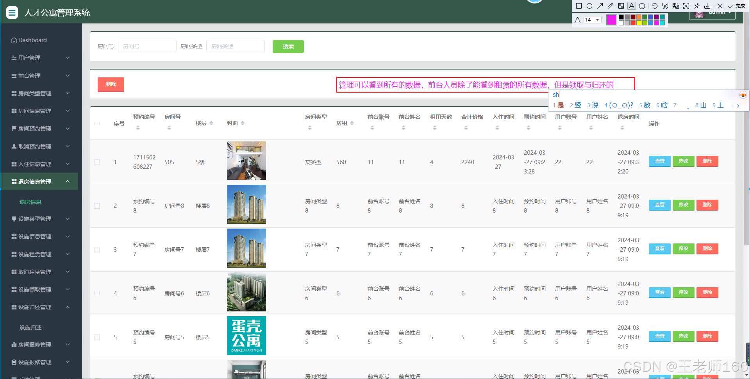
Task: Sort by the 房间号 column arrows
Action: tap(169, 128)
